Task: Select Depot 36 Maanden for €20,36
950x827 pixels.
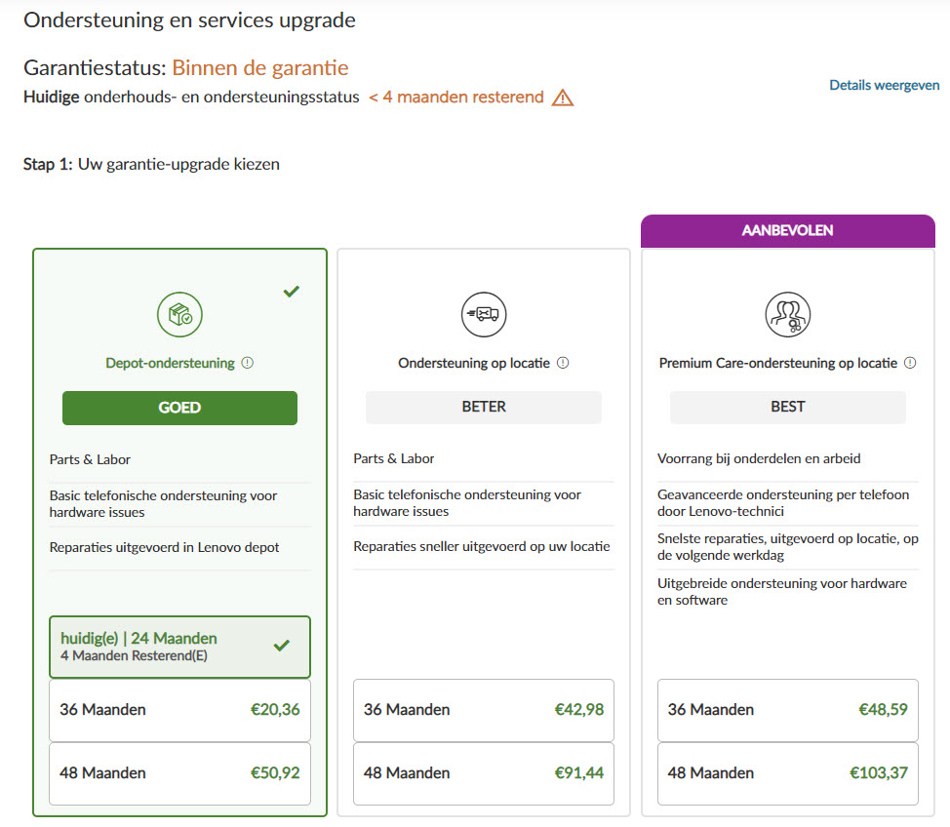Action: pos(179,710)
